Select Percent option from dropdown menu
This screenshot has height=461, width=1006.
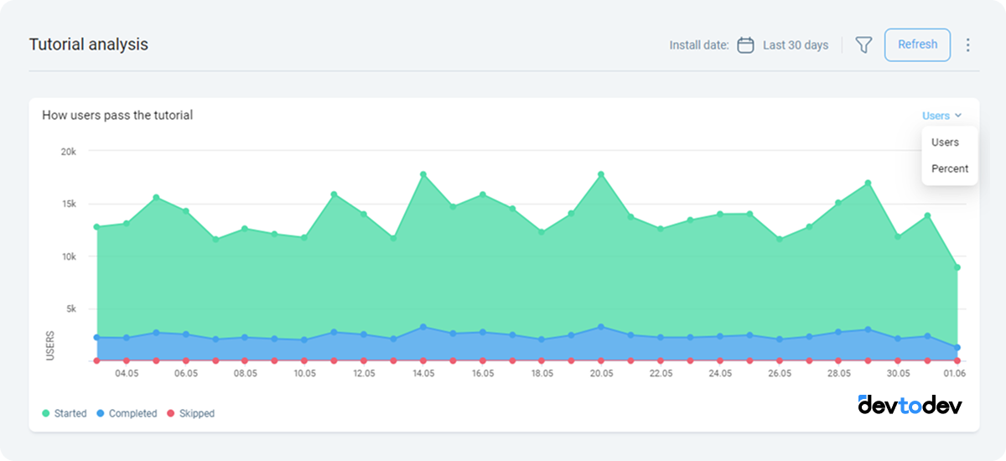coord(950,168)
